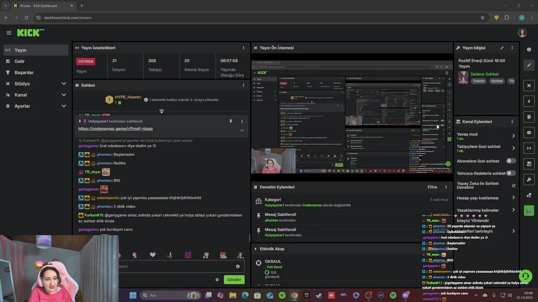Click the Turkish tag chip

click(478, 81)
